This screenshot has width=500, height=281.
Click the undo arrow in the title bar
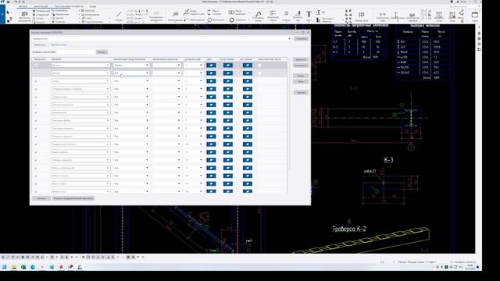(x=16, y=2)
